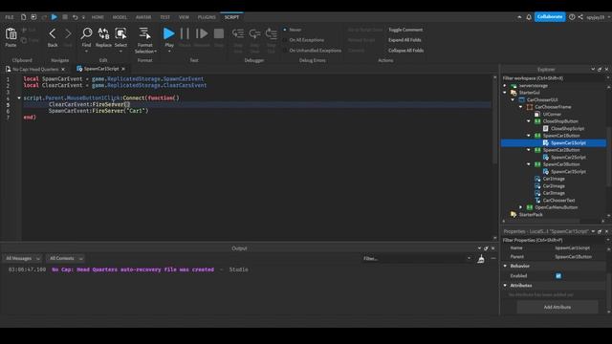
Task: Clear output with the broom icon
Action: coord(481,259)
